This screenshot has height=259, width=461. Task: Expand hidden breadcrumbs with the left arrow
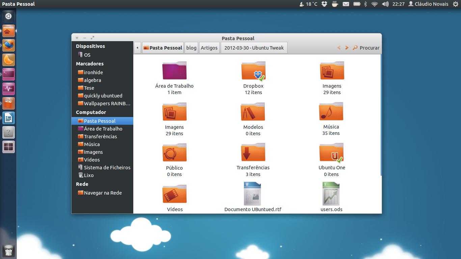tap(137, 48)
